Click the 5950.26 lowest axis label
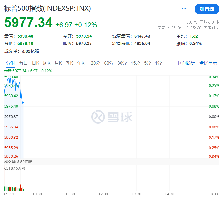223x203 pixels. [11, 157]
